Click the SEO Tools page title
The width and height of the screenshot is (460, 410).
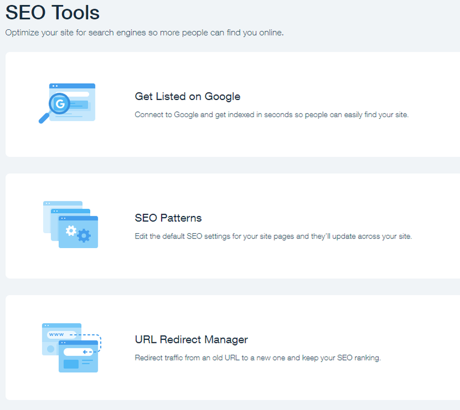(x=52, y=13)
